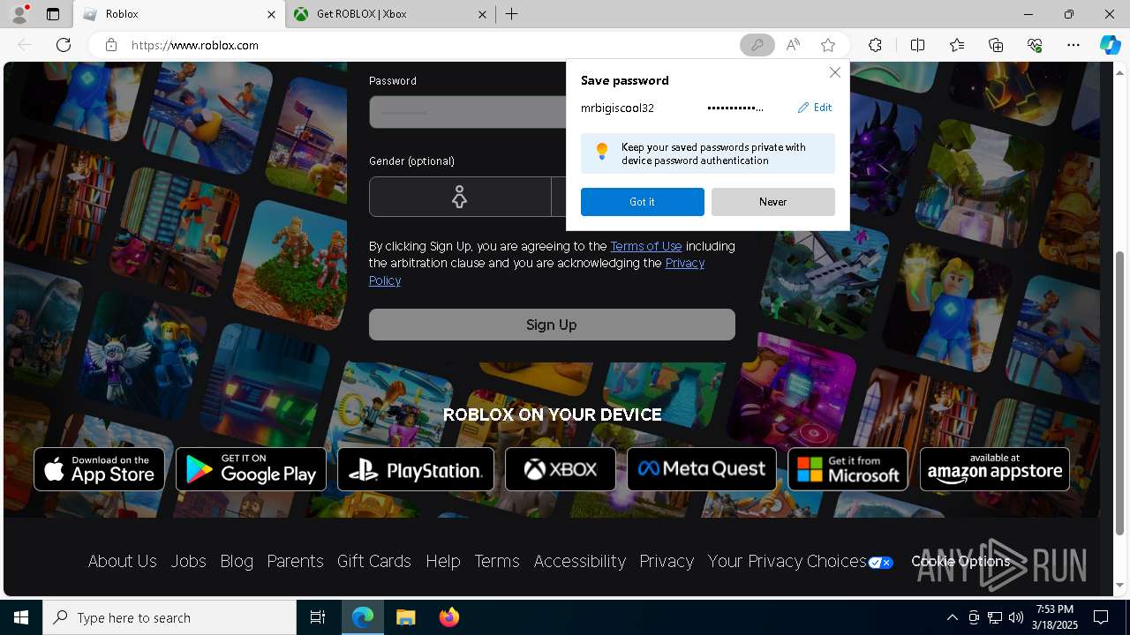
Task: Open the Gift Cards footer link
Action: pyautogui.click(x=374, y=561)
